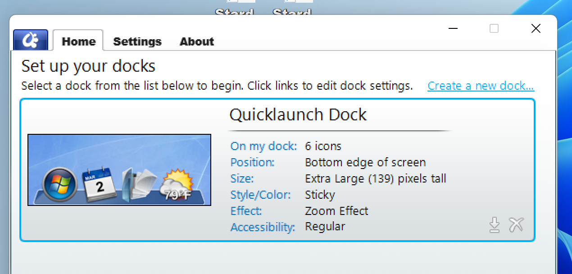Viewport: 572px width, 274px height.
Task: Click the Windows orb in dock preview
Action: pyautogui.click(x=59, y=185)
